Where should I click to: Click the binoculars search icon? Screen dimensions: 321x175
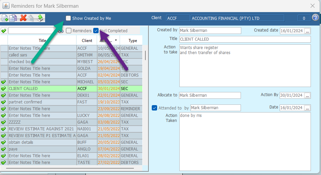(x=61, y=31)
